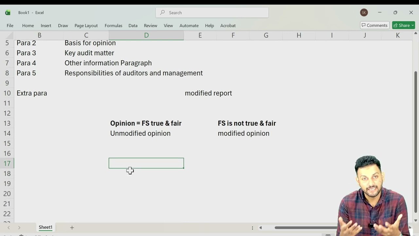Select column F header
419x236 pixels.
coord(233,35)
